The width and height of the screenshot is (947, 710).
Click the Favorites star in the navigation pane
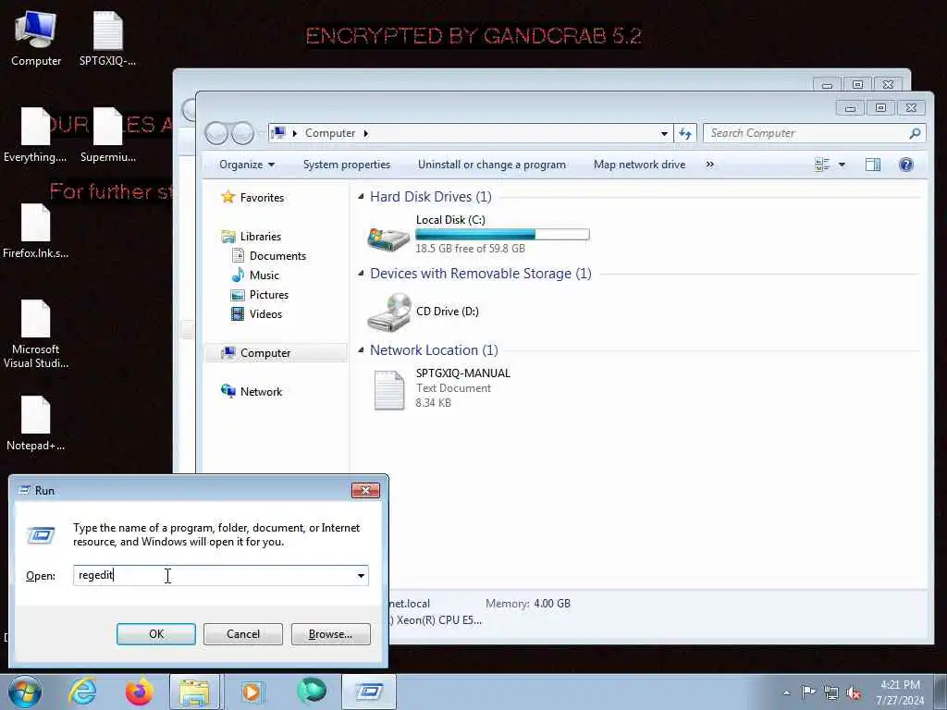pyautogui.click(x=228, y=197)
